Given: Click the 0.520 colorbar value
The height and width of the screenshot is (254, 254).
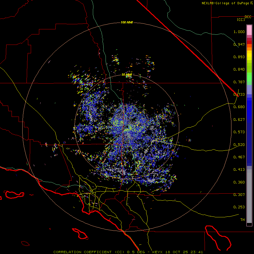Looking at the screenshot, I should pyautogui.click(x=239, y=145).
